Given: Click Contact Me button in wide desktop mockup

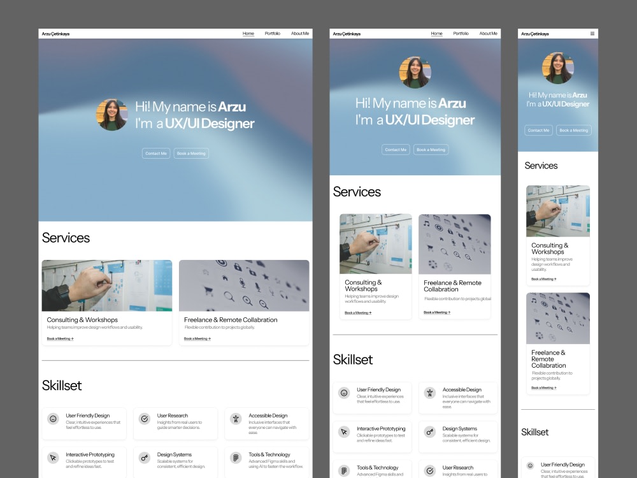Looking at the screenshot, I should point(156,153).
